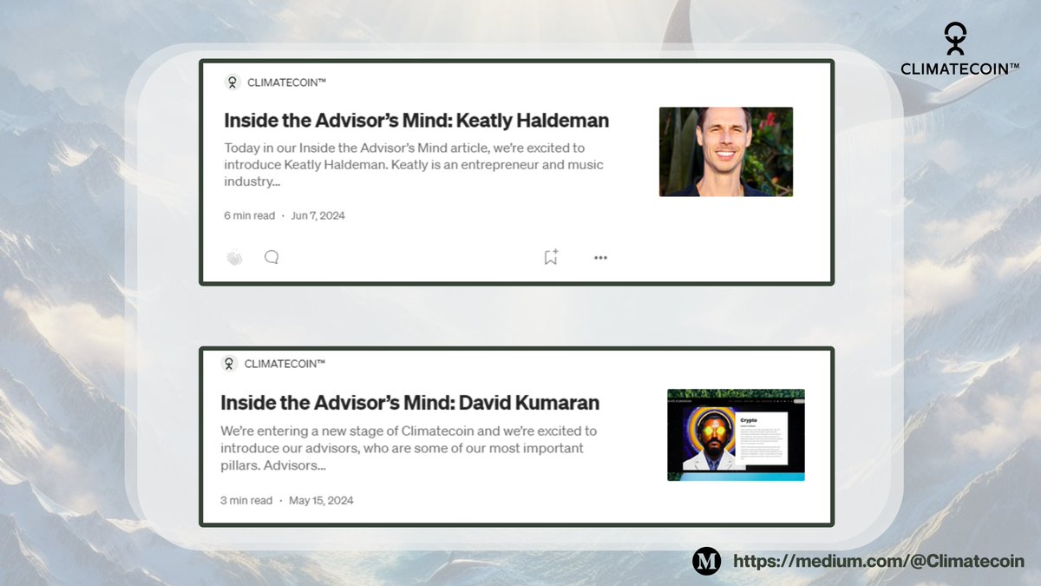Click the May 15, 2024 date label
Screen dimensions: 1041x586
click(322, 500)
